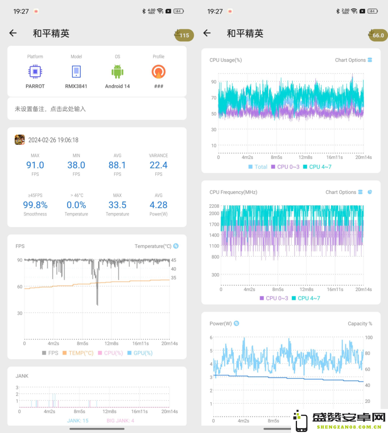Tap the MIN FPS value 38.0
This screenshot has height=433, width=388.
(x=76, y=165)
